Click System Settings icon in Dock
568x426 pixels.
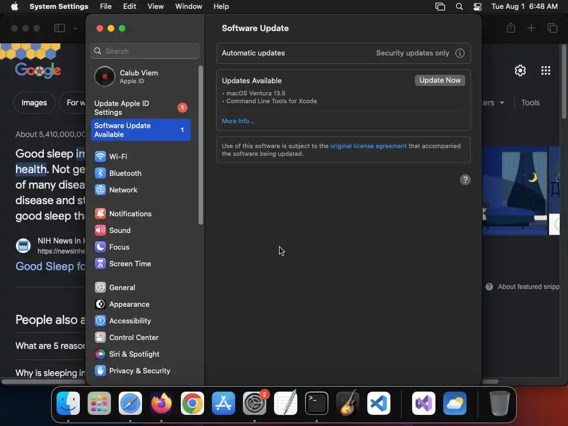click(255, 403)
